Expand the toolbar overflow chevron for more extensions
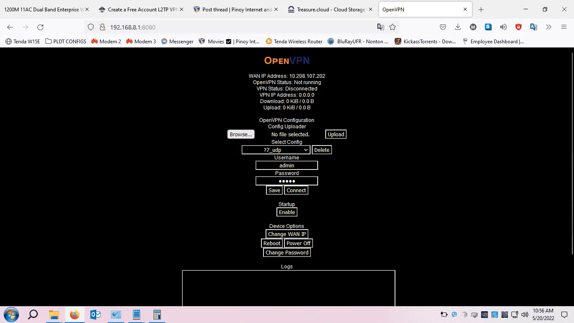The width and height of the screenshot is (574, 323). (549, 27)
